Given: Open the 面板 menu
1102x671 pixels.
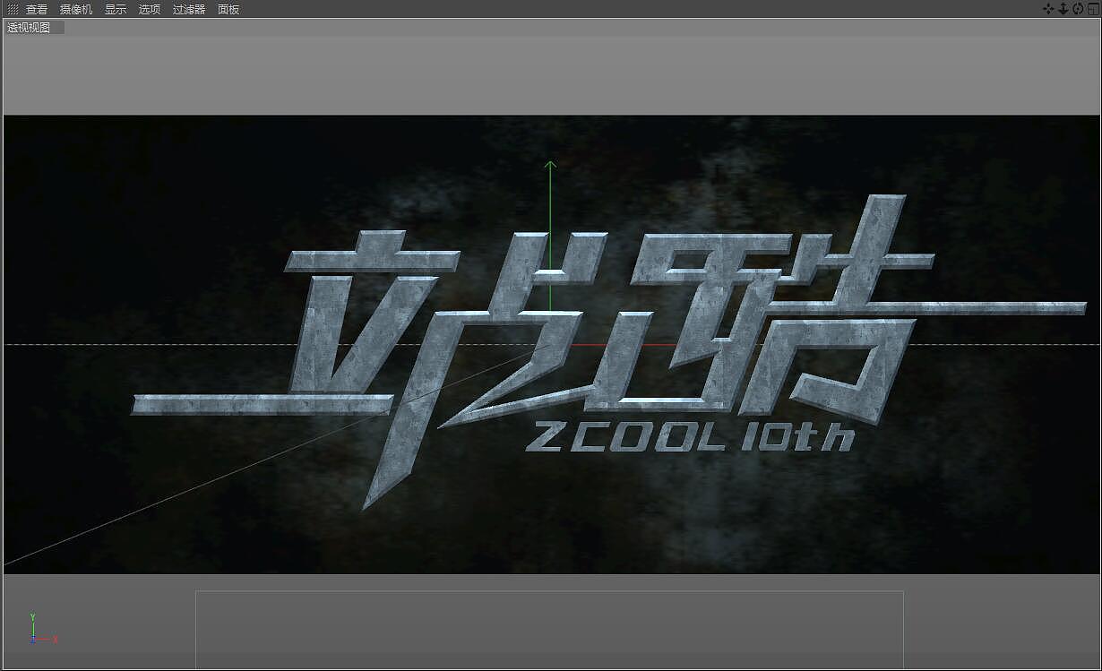Looking at the screenshot, I should pyautogui.click(x=228, y=9).
